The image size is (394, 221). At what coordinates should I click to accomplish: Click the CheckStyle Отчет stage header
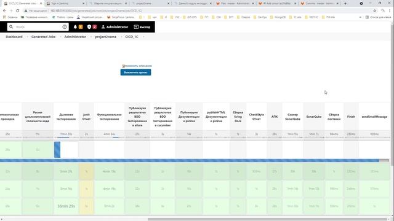click(x=257, y=117)
